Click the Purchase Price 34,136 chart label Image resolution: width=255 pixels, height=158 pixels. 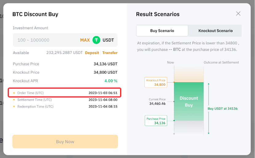pyautogui.click(x=156, y=121)
